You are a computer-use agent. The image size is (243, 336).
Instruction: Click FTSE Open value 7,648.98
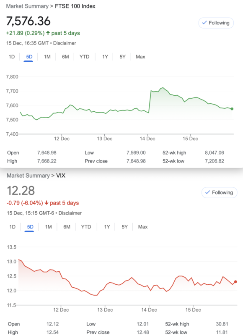pos(47,153)
